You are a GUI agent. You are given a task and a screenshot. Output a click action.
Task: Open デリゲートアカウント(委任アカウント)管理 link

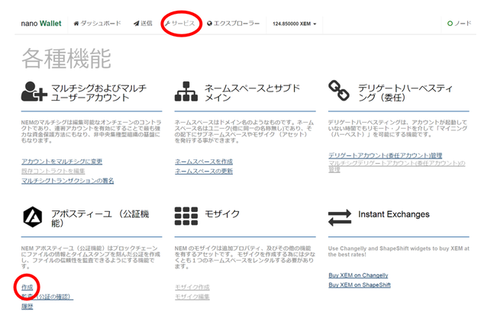point(386,155)
